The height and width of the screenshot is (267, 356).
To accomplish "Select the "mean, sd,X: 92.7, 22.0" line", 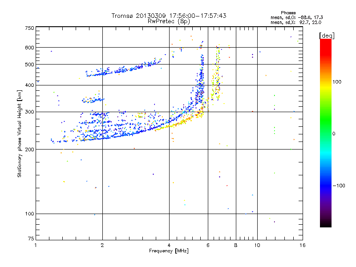I will coord(296,22).
